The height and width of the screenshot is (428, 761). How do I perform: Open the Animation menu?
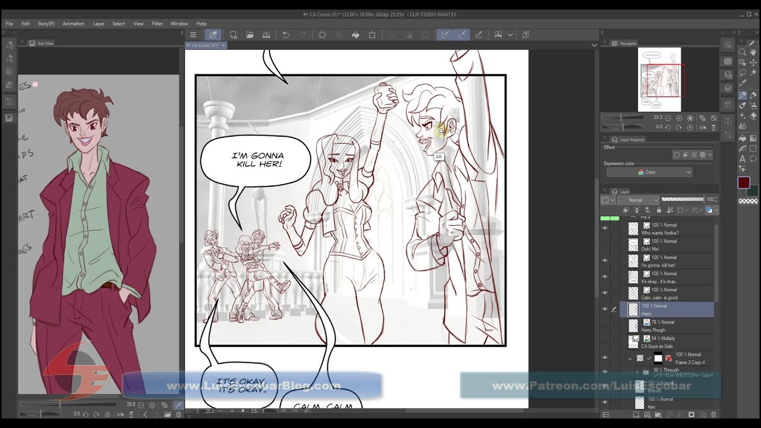pos(74,24)
